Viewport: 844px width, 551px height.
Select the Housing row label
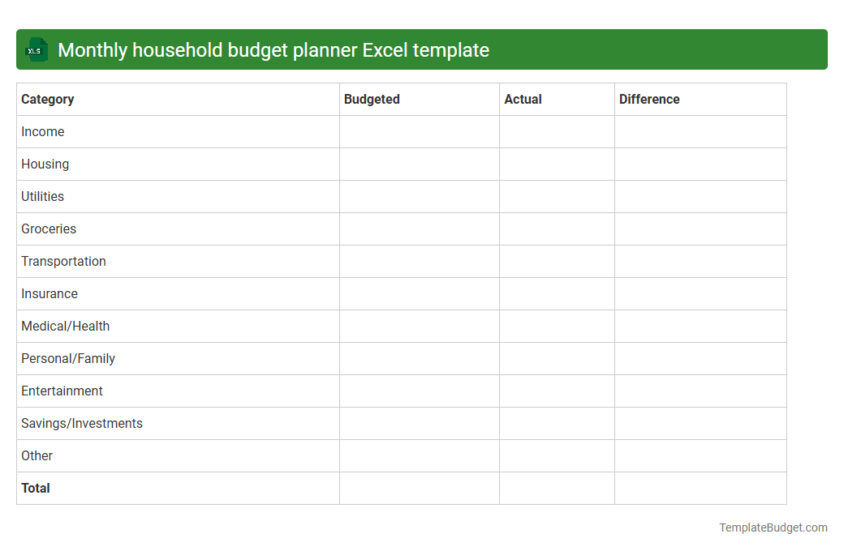coord(45,164)
